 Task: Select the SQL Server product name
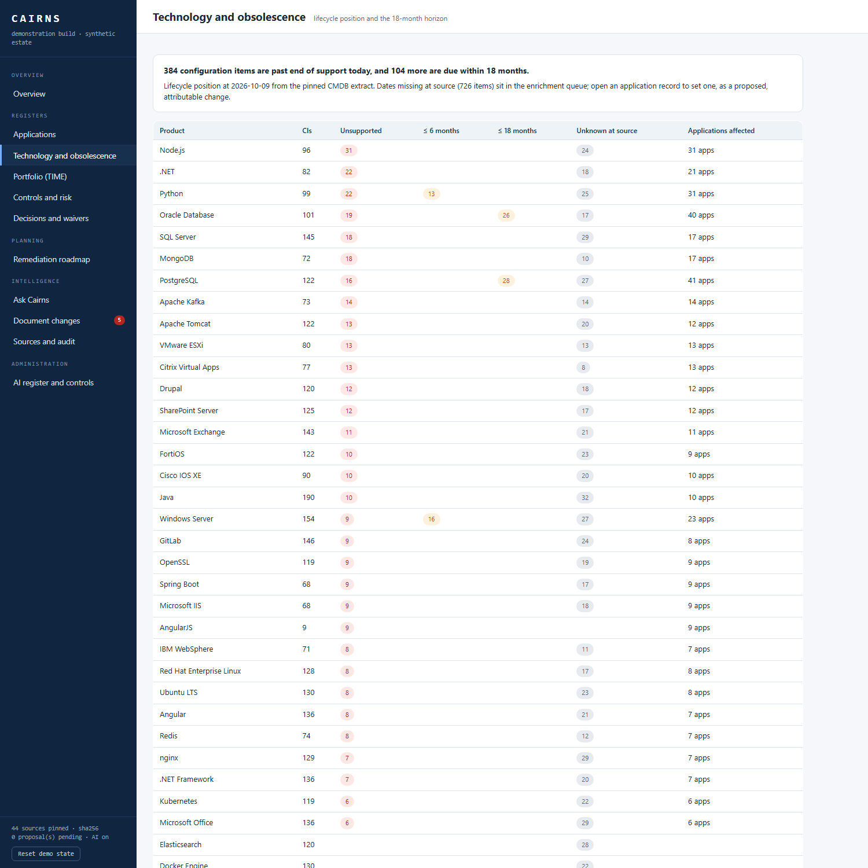[x=178, y=237]
